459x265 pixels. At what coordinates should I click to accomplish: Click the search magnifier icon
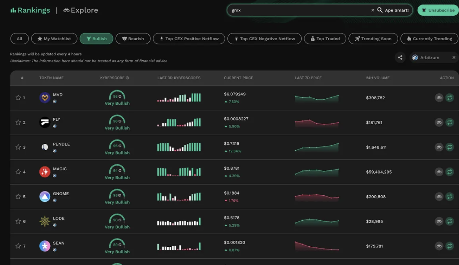pos(380,10)
